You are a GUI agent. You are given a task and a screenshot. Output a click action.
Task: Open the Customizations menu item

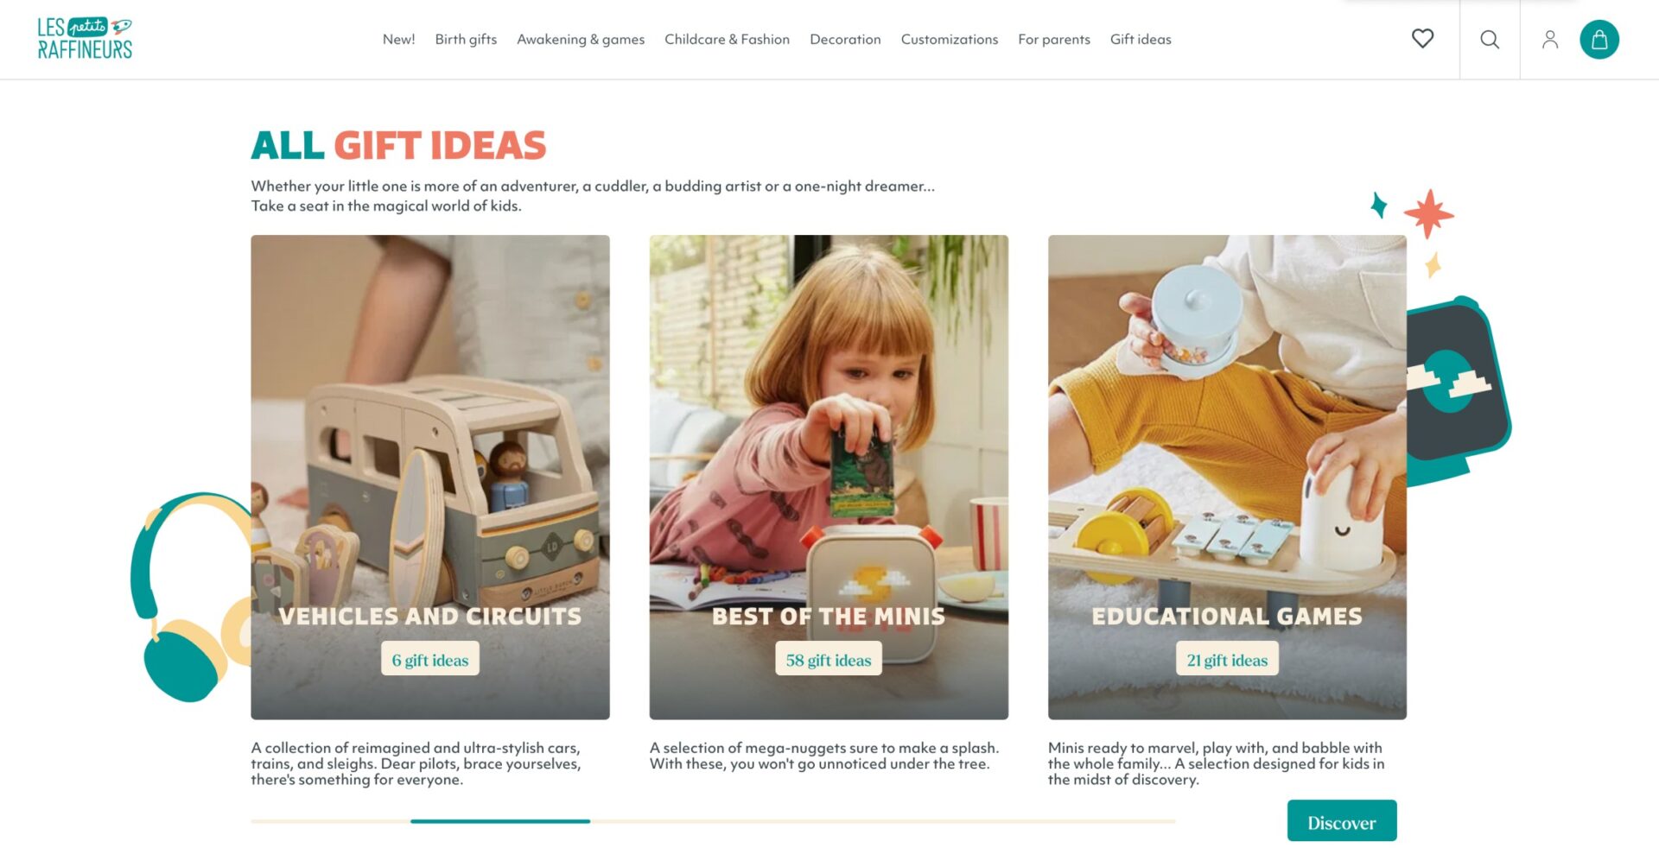(949, 40)
